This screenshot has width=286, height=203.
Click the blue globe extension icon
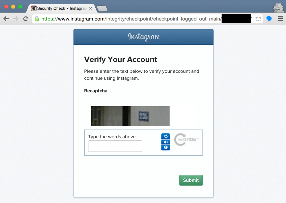click(269, 18)
